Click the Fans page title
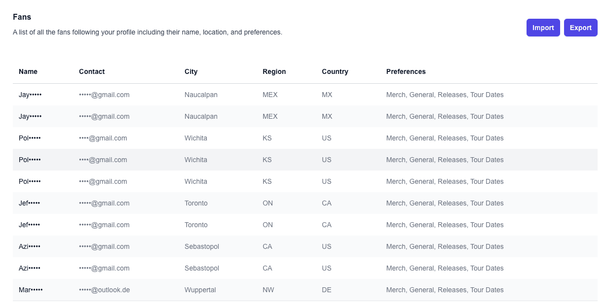Screen dimensions: 606x307 click(x=22, y=17)
